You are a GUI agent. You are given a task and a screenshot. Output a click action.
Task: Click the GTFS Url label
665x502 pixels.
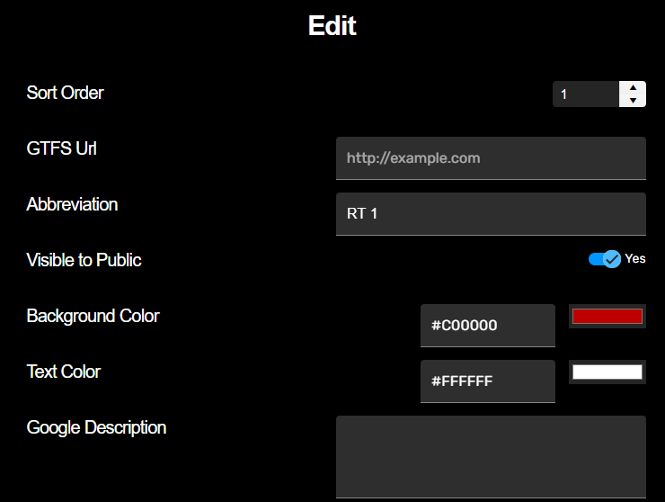point(62,148)
